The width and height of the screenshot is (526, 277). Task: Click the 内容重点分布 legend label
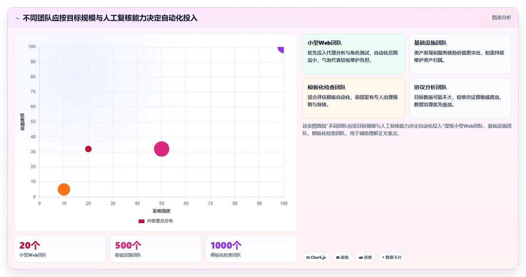click(160, 221)
